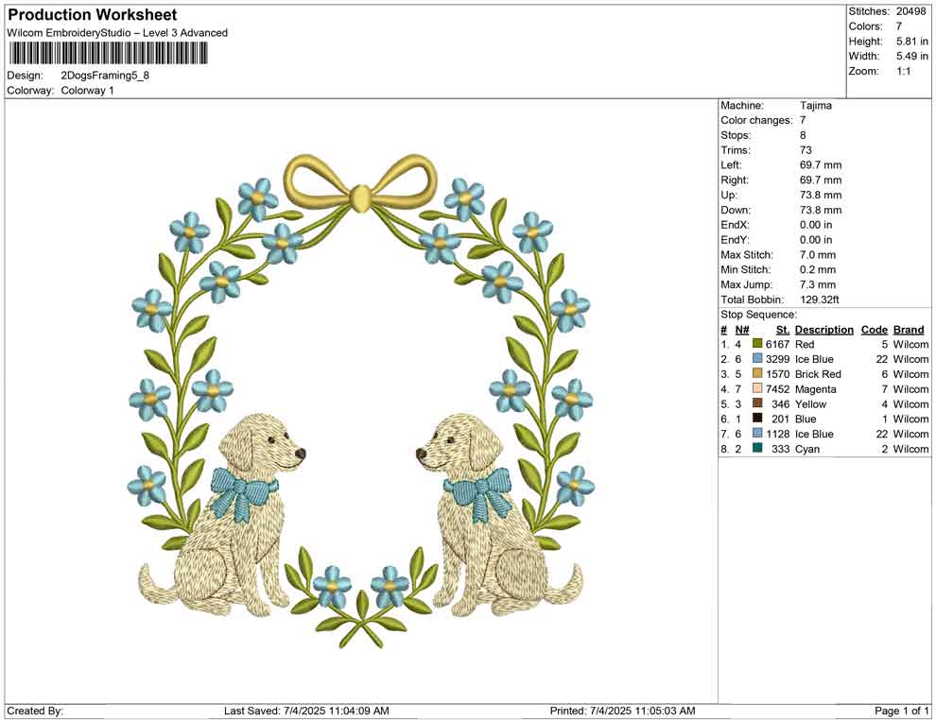Click the 'Production Worksheet' heading

[x=93, y=15]
